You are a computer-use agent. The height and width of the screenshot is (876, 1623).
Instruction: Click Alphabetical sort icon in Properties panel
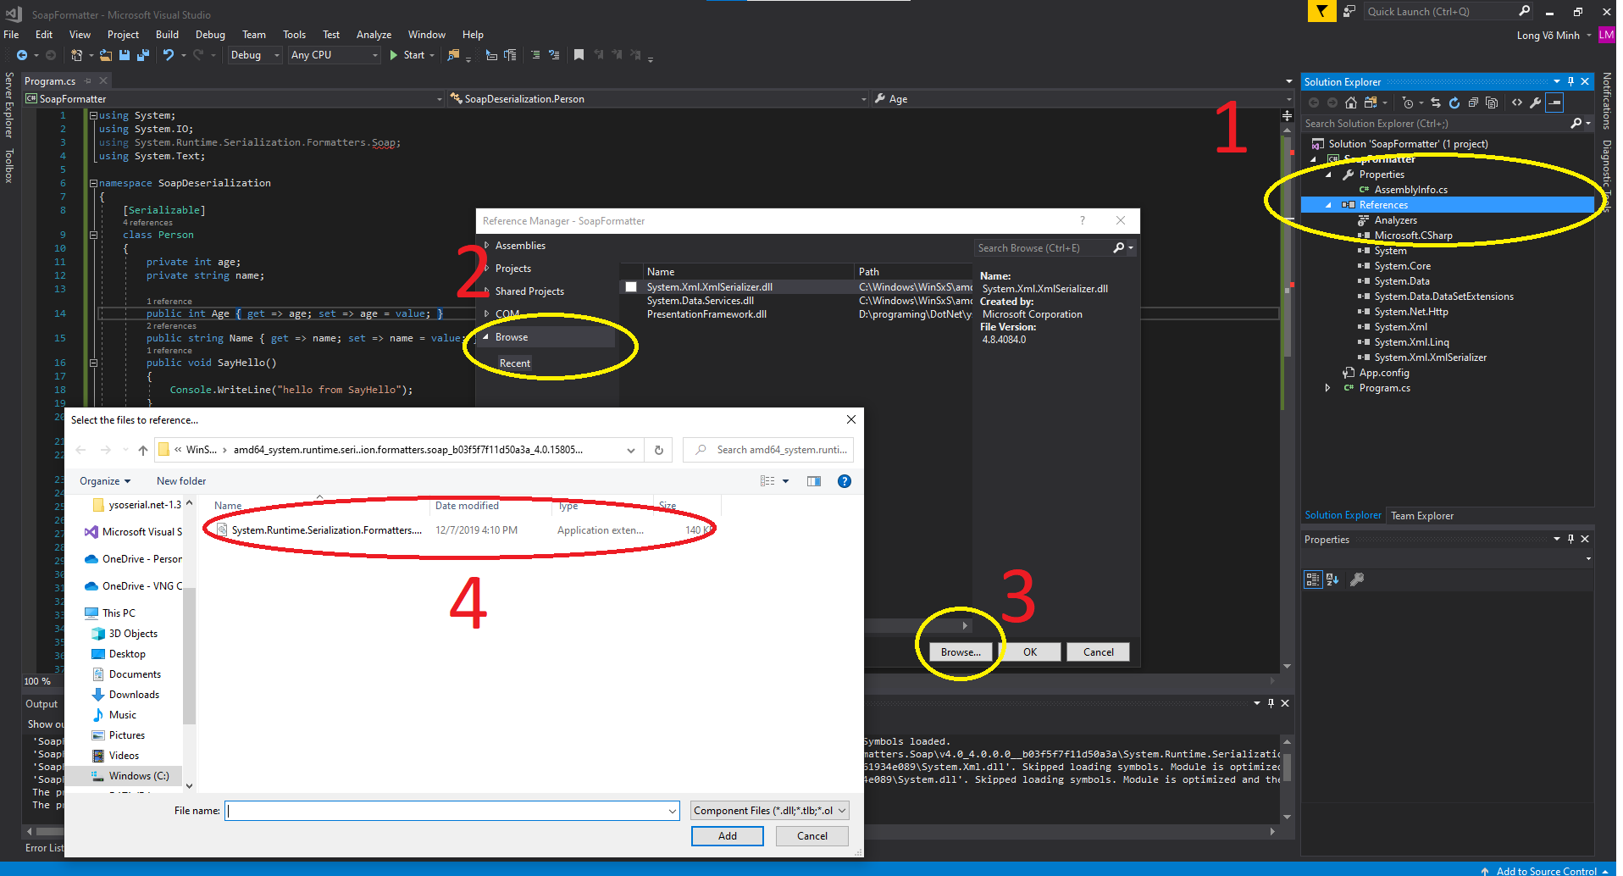[1332, 579]
